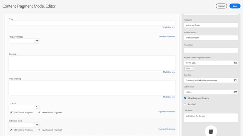
Task: Click Edit Content Fragment under Location
Action: (x=23, y=112)
